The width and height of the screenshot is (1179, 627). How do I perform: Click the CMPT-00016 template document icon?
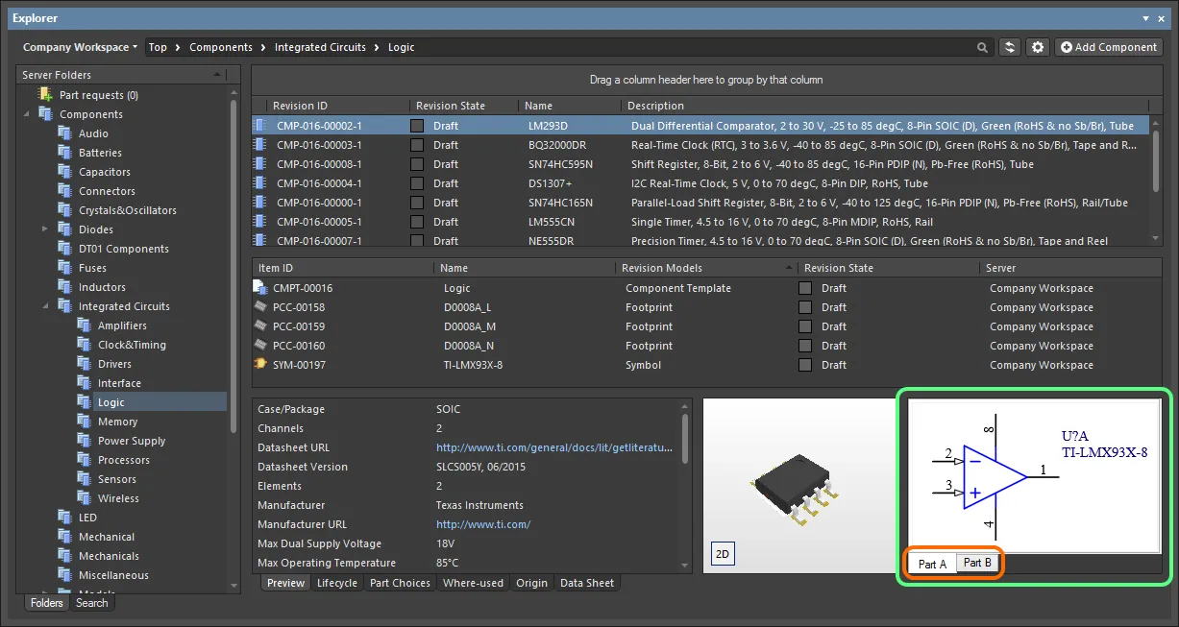point(259,288)
